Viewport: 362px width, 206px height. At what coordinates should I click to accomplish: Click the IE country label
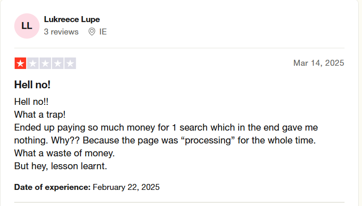pos(103,32)
